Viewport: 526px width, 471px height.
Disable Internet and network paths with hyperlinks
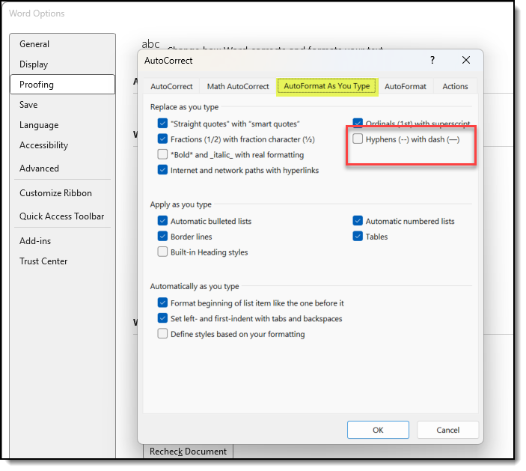(x=163, y=171)
